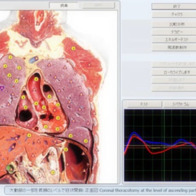Run the エネルギーテスト (Energy test)
196x196 pixels.
(174, 40)
